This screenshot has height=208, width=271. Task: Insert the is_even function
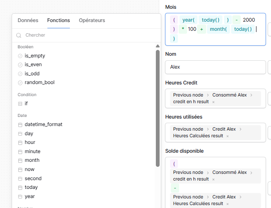33,64
